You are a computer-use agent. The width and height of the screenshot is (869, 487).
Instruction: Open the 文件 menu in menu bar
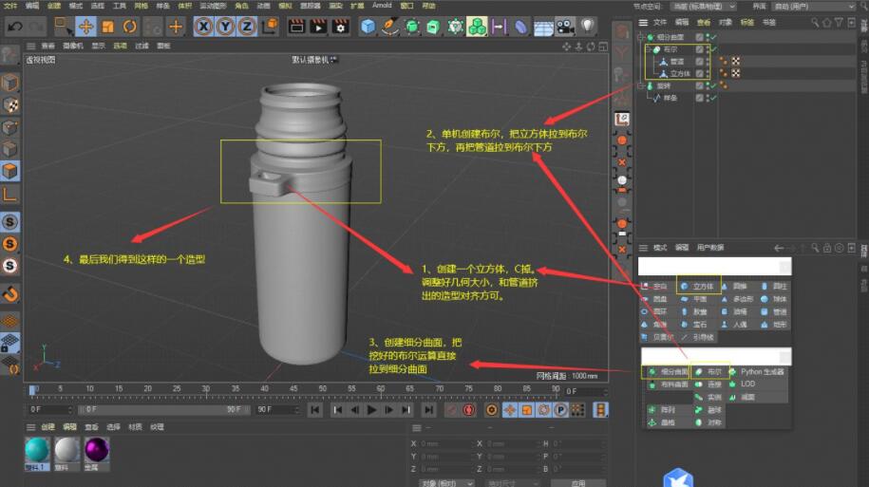[10, 6]
